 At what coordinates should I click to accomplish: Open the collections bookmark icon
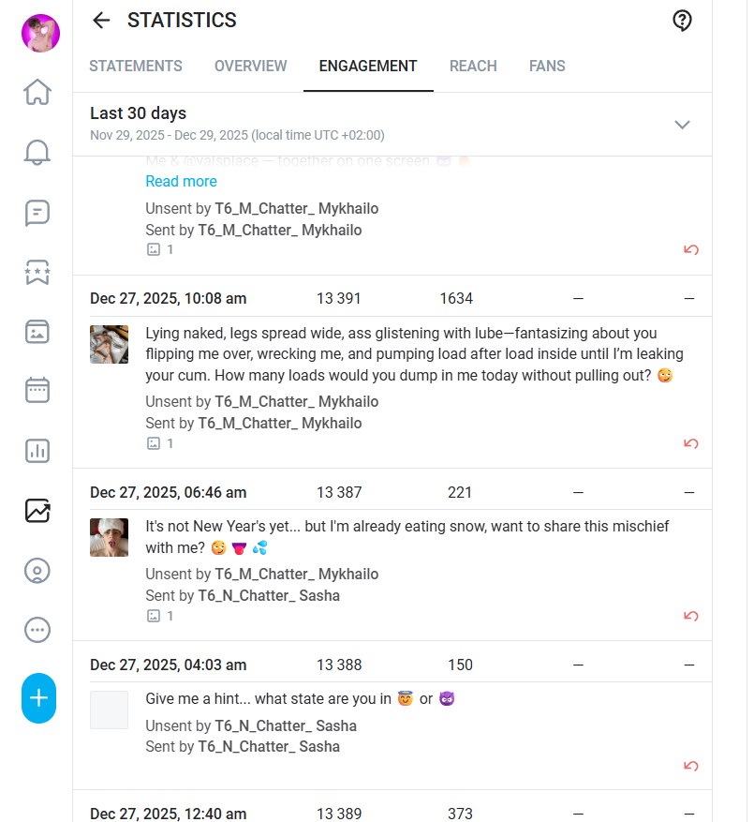point(37,273)
